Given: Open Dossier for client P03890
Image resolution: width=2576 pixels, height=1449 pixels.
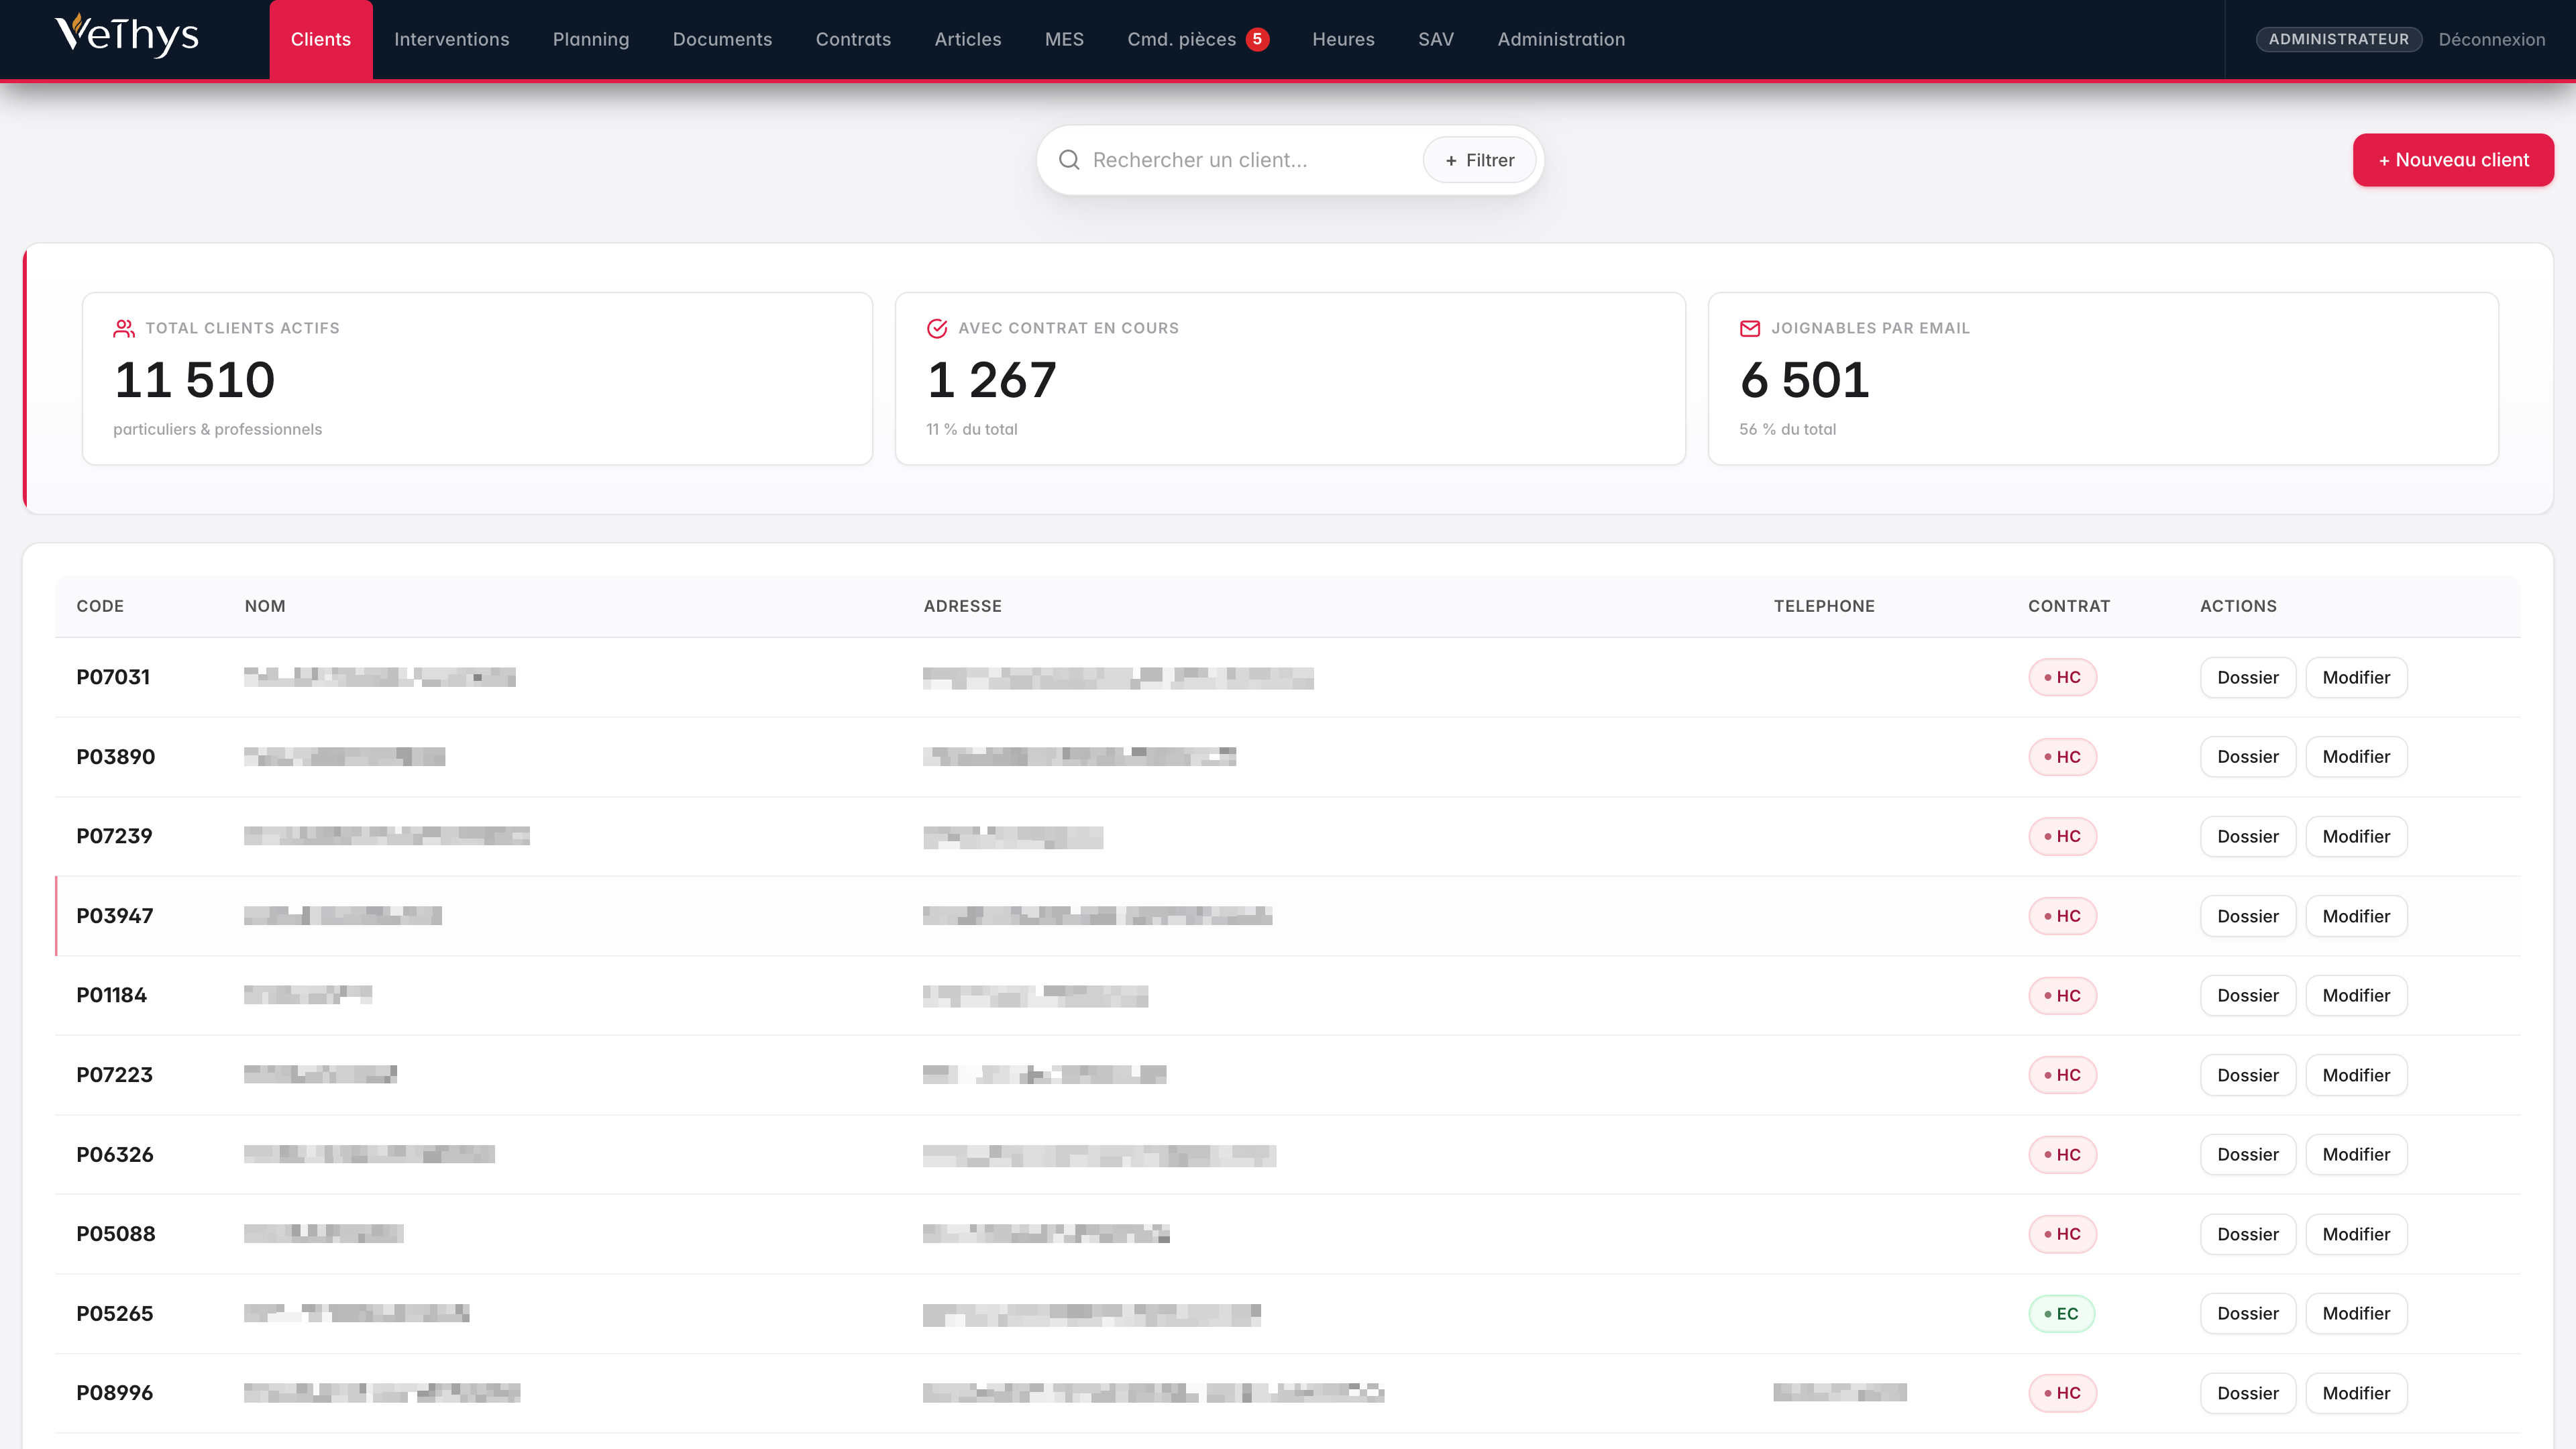Looking at the screenshot, I should pos(2248,757).
